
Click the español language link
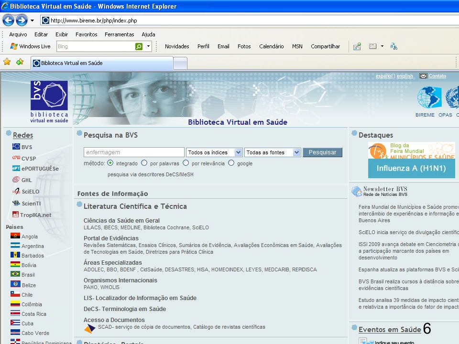[384, 76]
